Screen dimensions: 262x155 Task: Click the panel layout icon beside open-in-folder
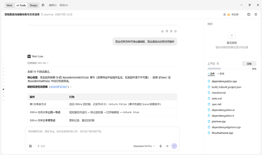point(249,14)
